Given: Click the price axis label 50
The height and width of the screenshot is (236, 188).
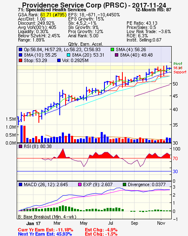Looking at the screenshot, I should click(x=175, y=84).
